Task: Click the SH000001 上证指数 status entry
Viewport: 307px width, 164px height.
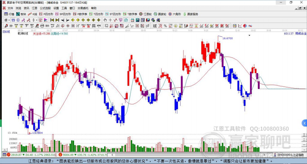Action: (x=289, y=155)
